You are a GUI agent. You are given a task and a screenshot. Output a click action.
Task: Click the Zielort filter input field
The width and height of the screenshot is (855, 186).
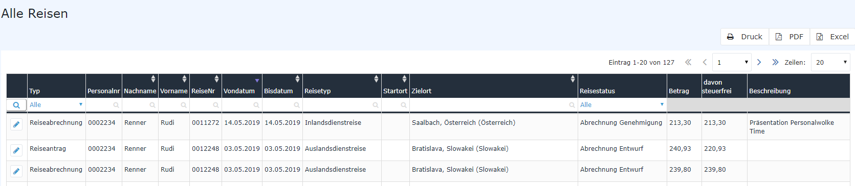click(493, 105)
